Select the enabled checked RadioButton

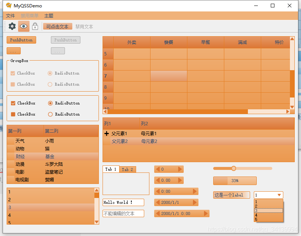[x=50, y=103]
